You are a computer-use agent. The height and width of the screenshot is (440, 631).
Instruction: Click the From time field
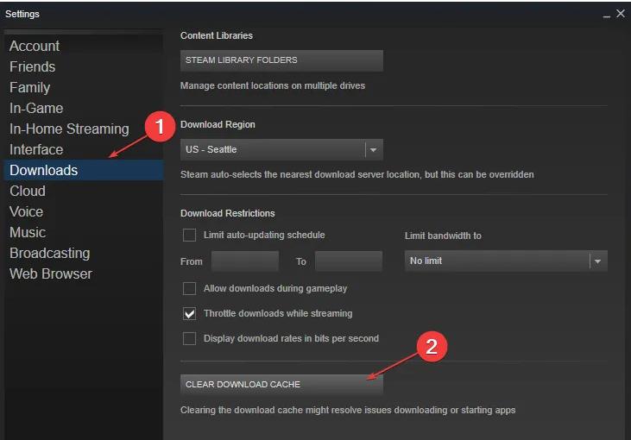pos(245,261)
